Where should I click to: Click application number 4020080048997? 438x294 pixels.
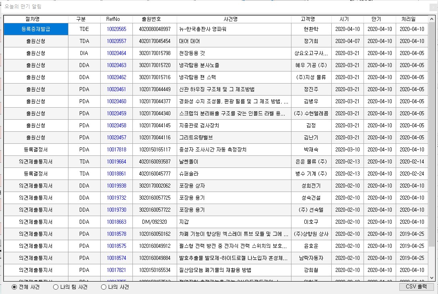coord(155,29)
